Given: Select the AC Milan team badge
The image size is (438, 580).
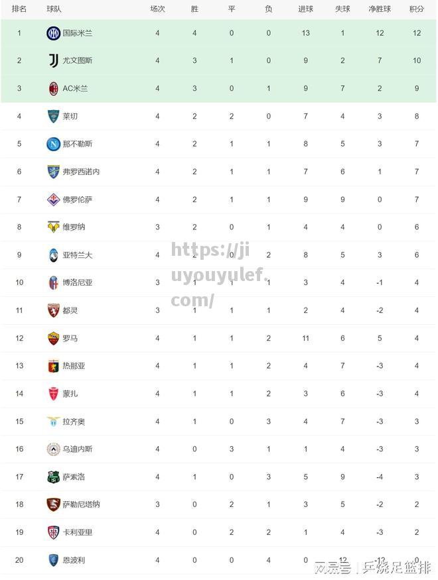Looking at the screenshot, I should click(53, 89).
